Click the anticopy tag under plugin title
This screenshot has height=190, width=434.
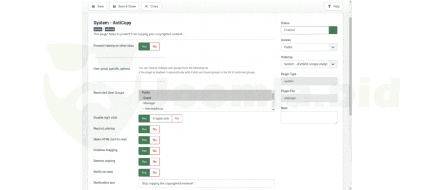110,29
